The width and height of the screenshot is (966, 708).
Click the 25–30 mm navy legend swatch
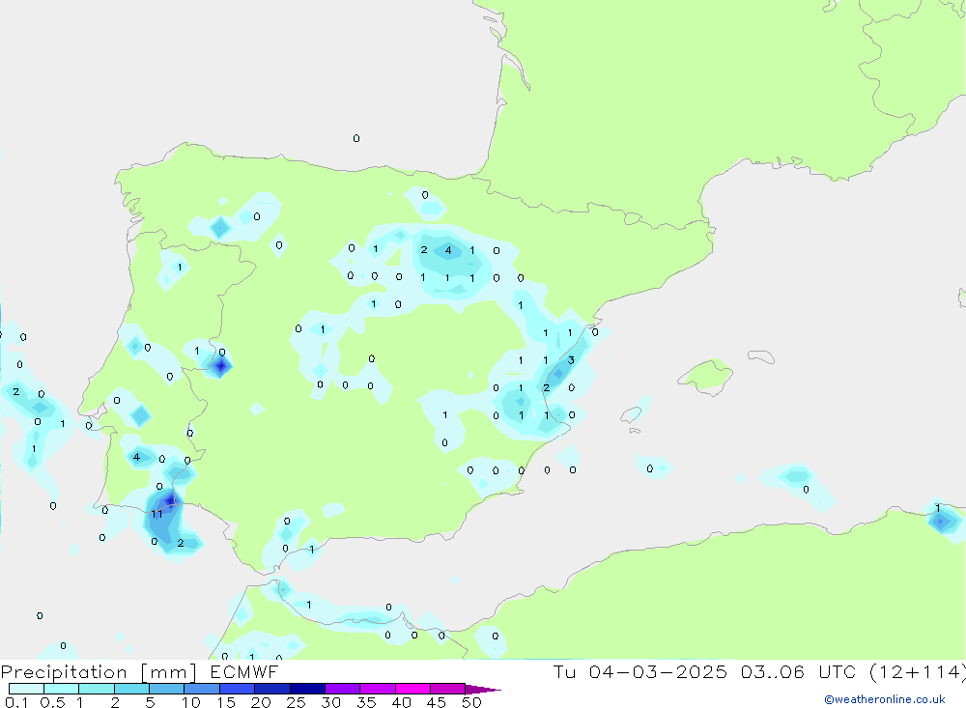[307, 689]
